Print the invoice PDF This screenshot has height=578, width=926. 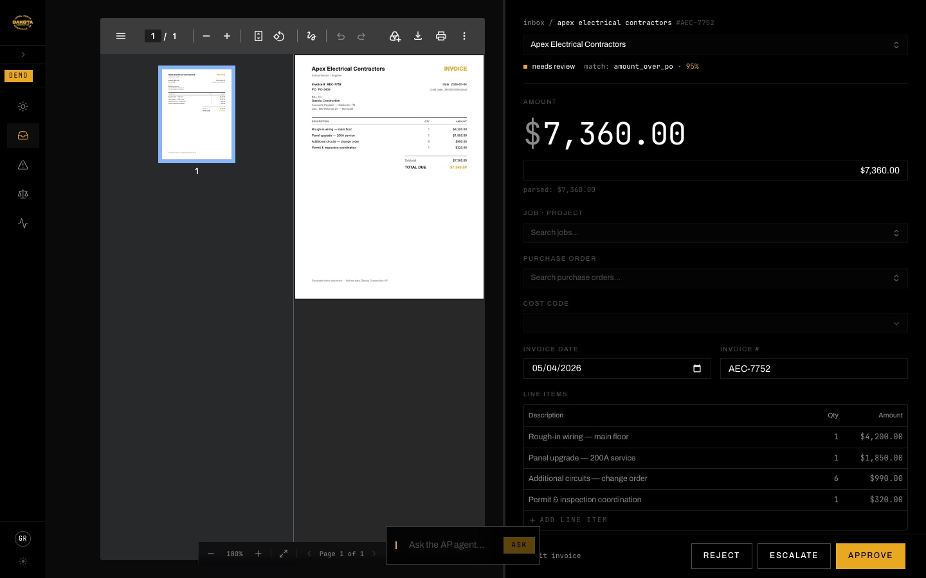[441, 36]
